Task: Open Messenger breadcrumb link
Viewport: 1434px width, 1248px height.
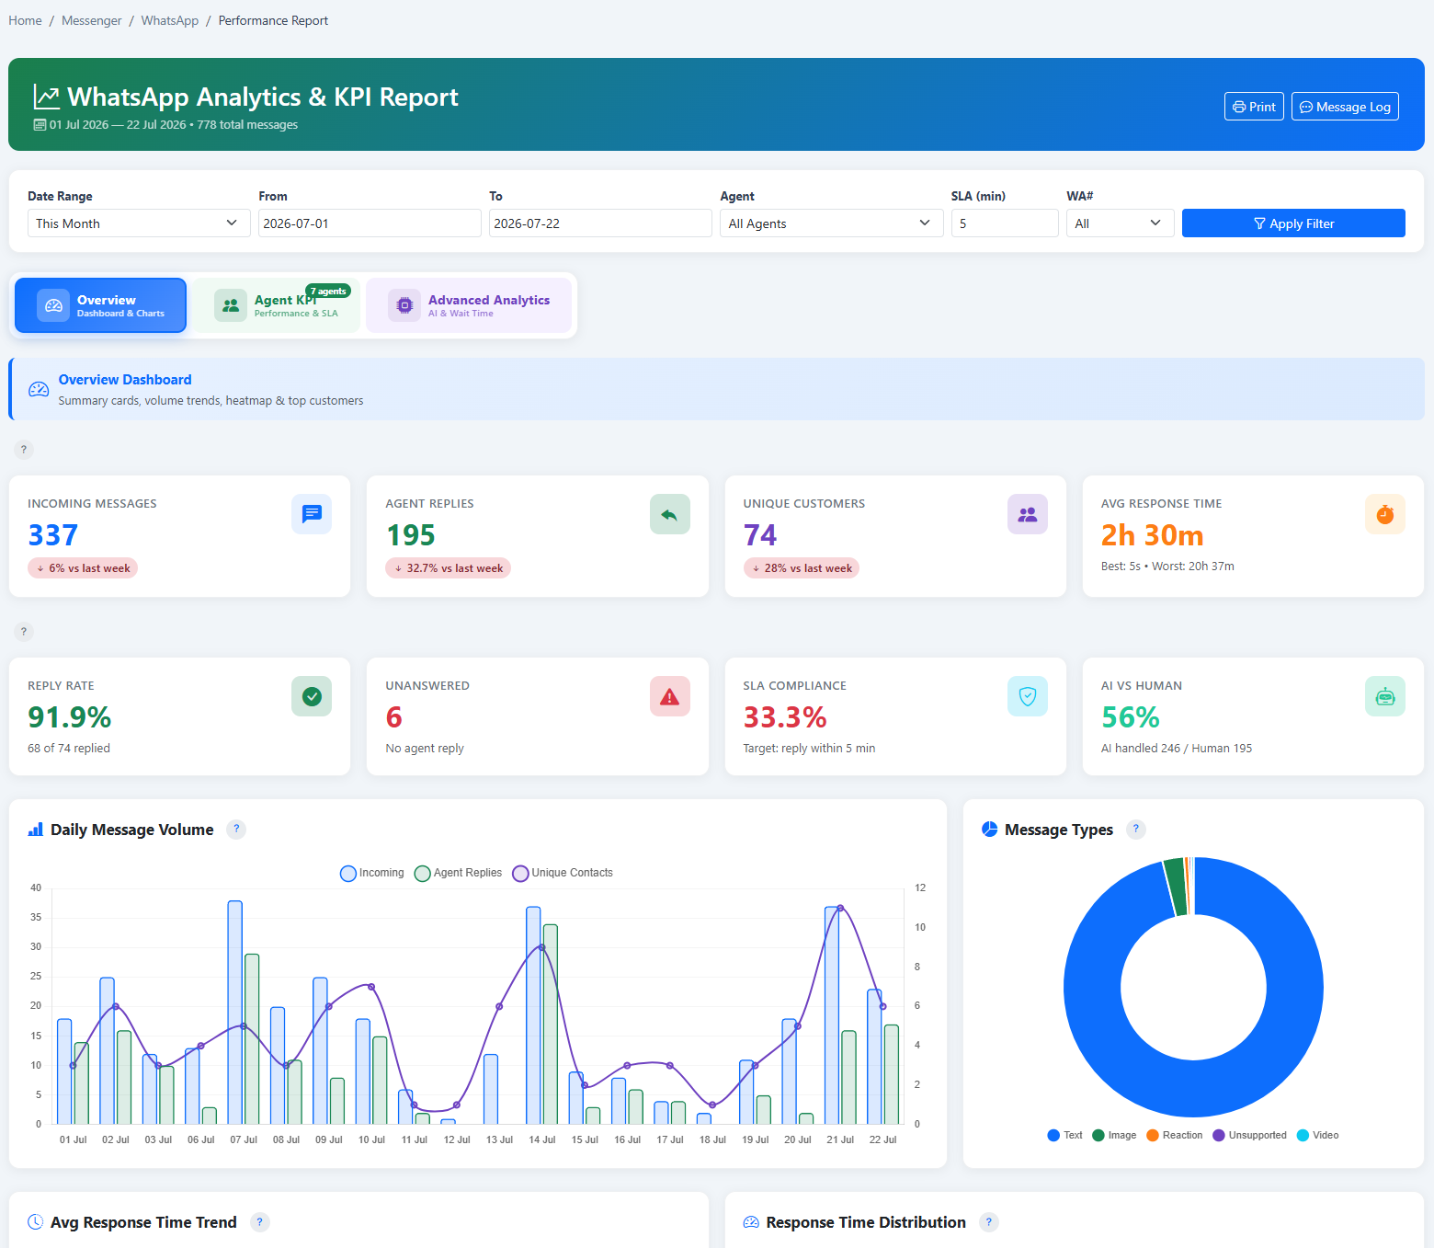Action: (91, 20)
